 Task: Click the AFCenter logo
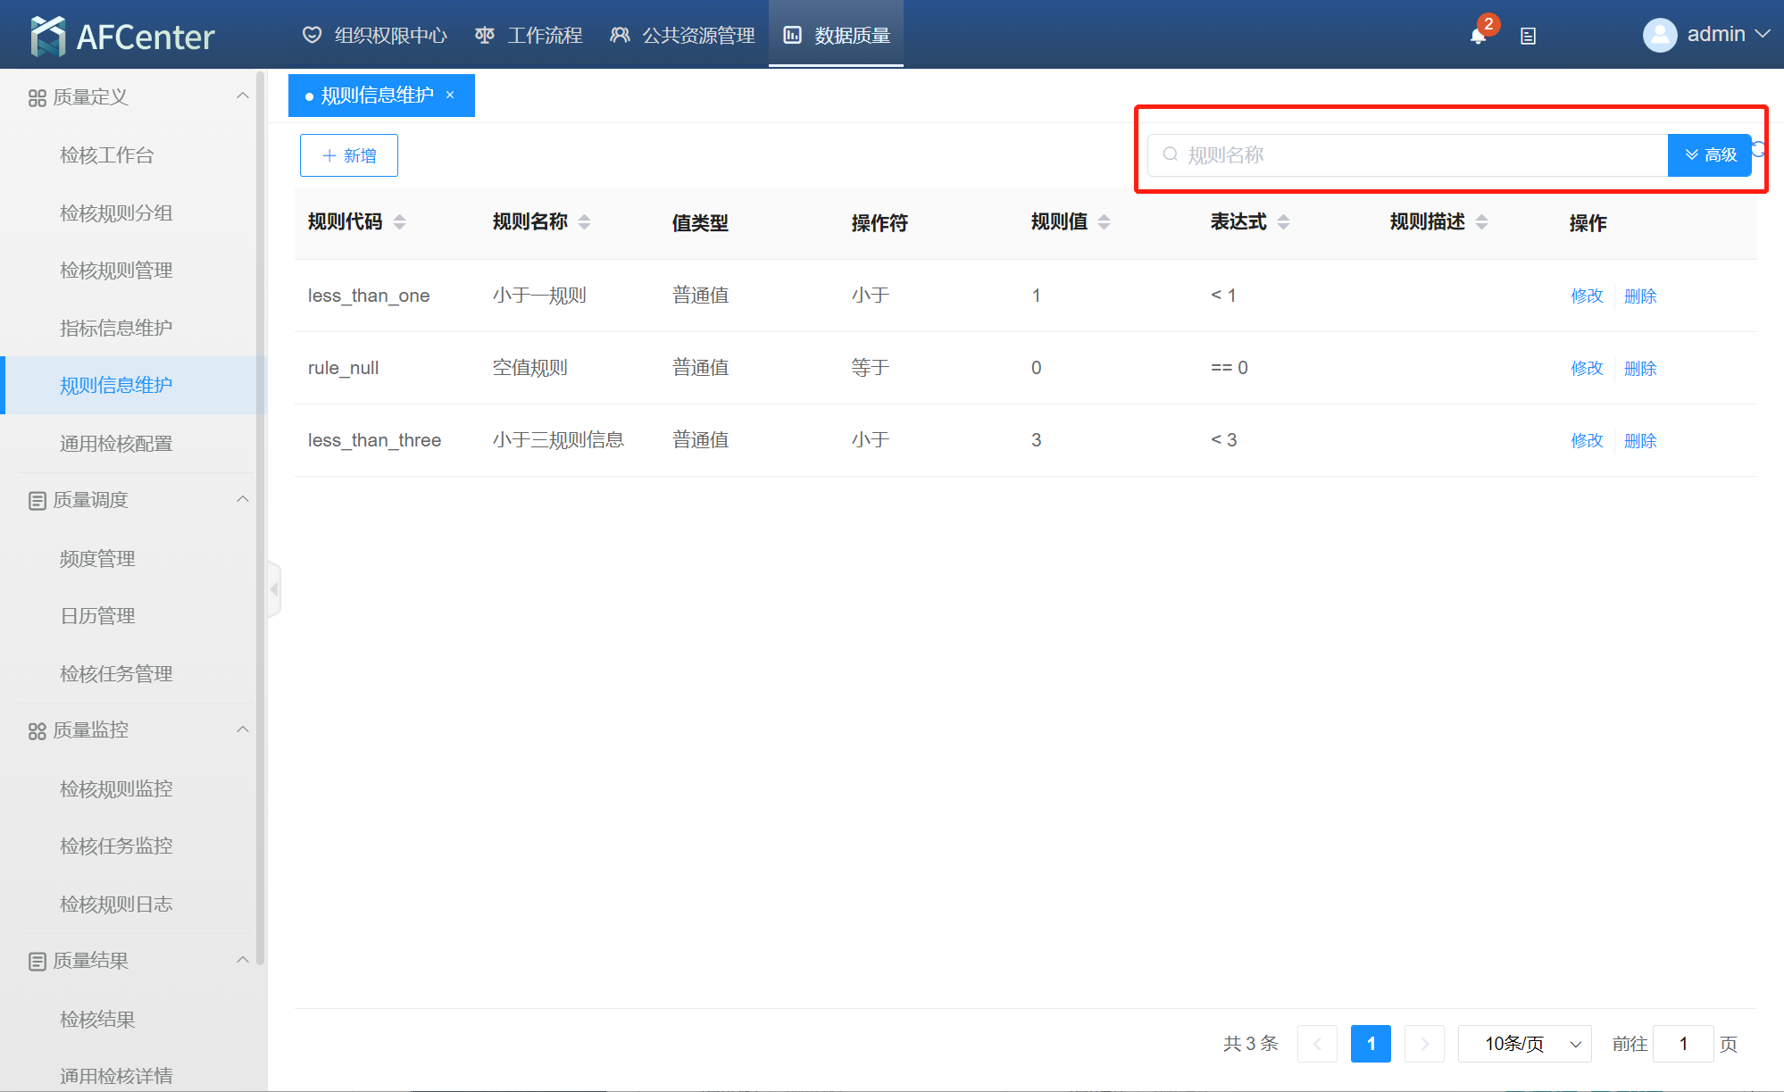(x=122, y=37)
